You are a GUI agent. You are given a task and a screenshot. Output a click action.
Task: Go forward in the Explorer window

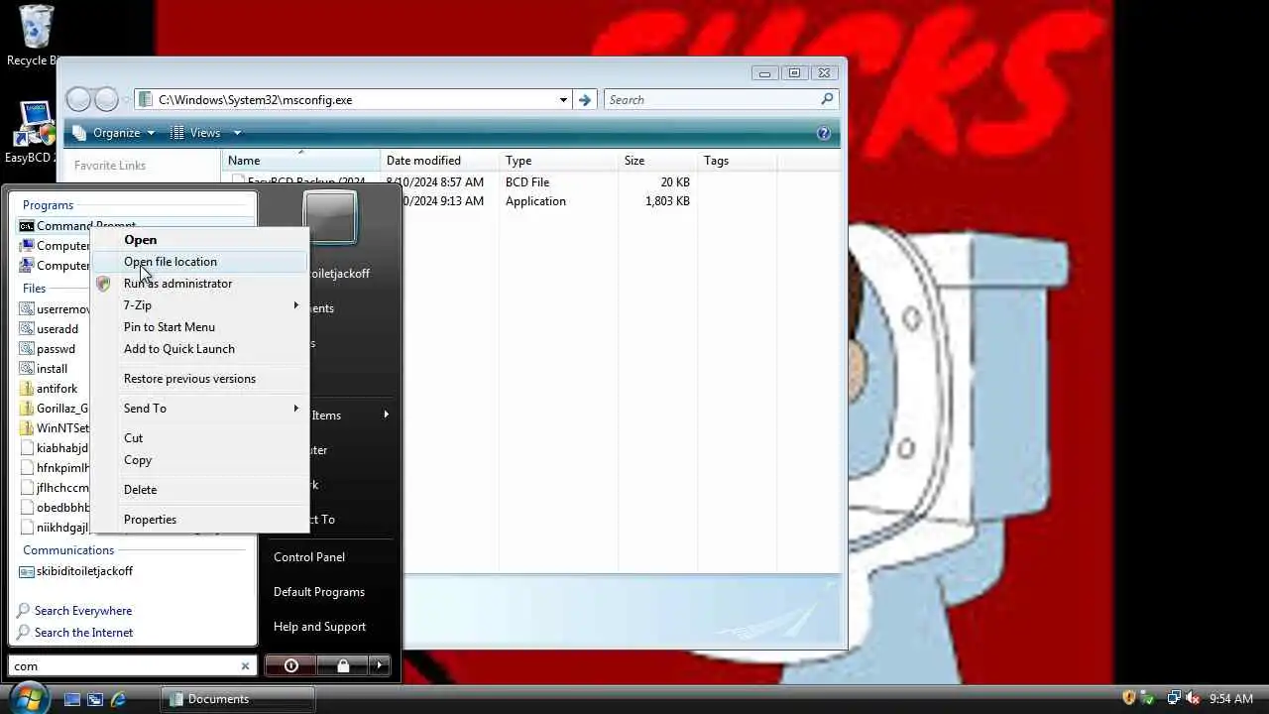click(x=106, y=99)
